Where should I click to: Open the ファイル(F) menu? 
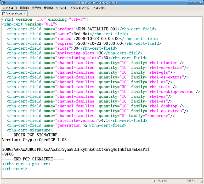point(10,8)
